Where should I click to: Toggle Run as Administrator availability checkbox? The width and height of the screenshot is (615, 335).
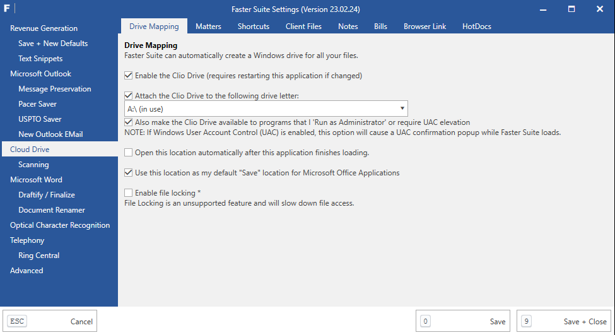(x=128, y=122)
